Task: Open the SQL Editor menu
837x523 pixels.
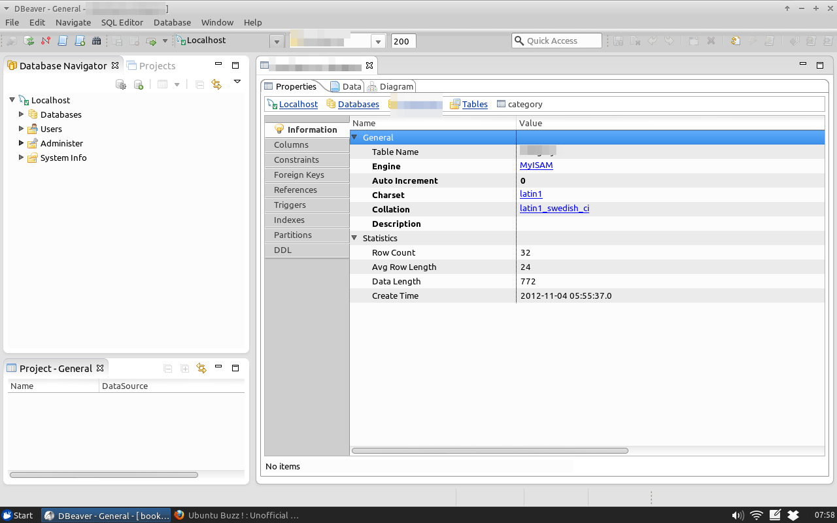Action: pos(122,22)
